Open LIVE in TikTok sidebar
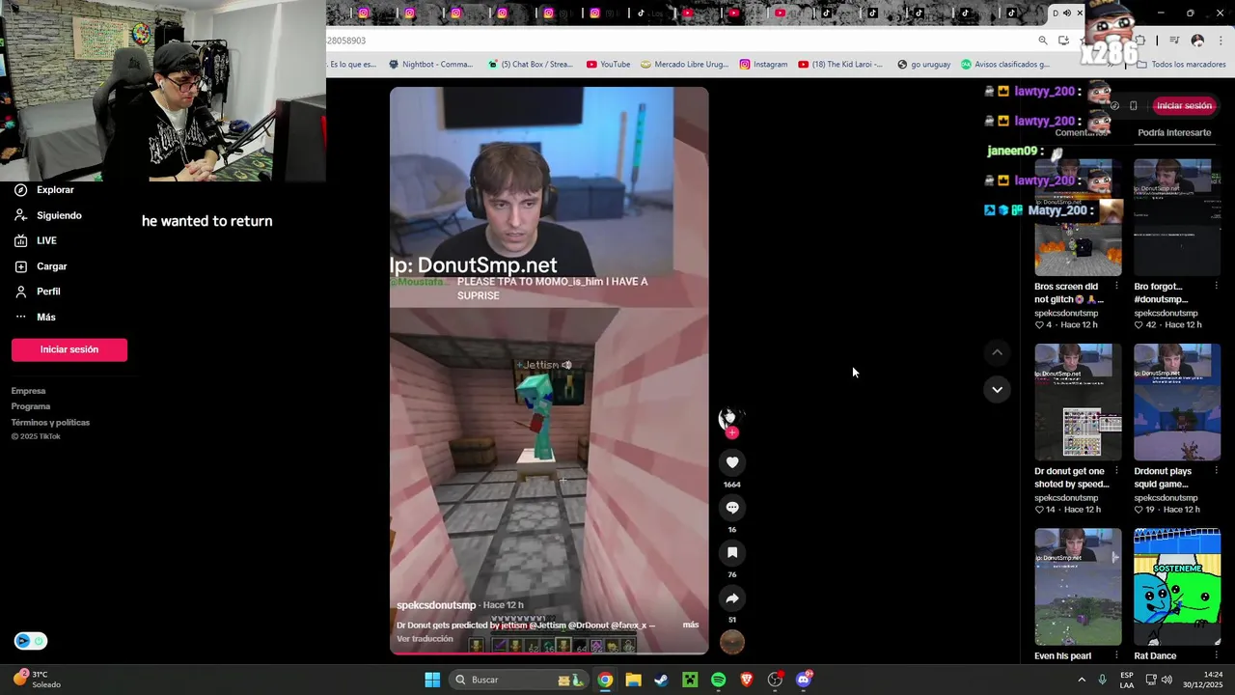1235x695 pixels. [x=36, y=240]
